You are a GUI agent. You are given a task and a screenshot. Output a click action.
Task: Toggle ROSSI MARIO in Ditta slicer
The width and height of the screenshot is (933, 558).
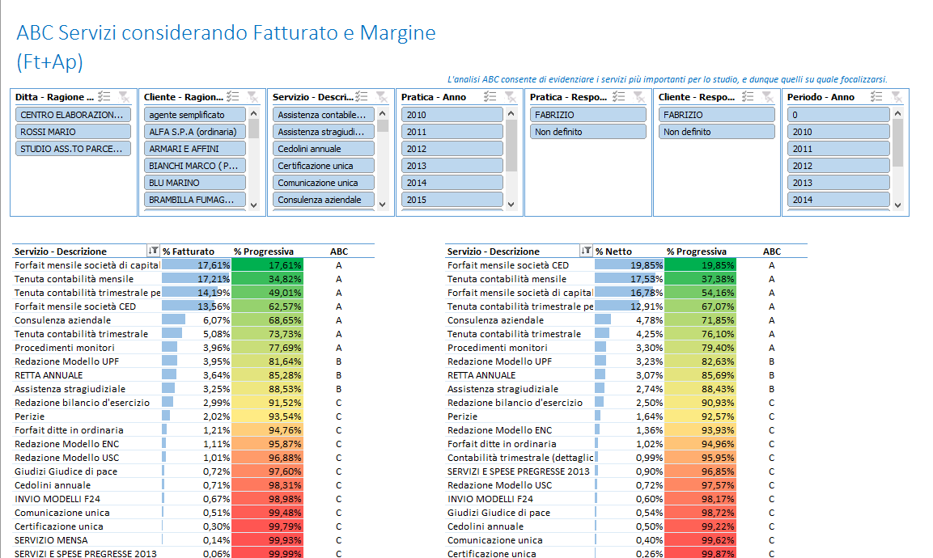(x=73, y=132)
